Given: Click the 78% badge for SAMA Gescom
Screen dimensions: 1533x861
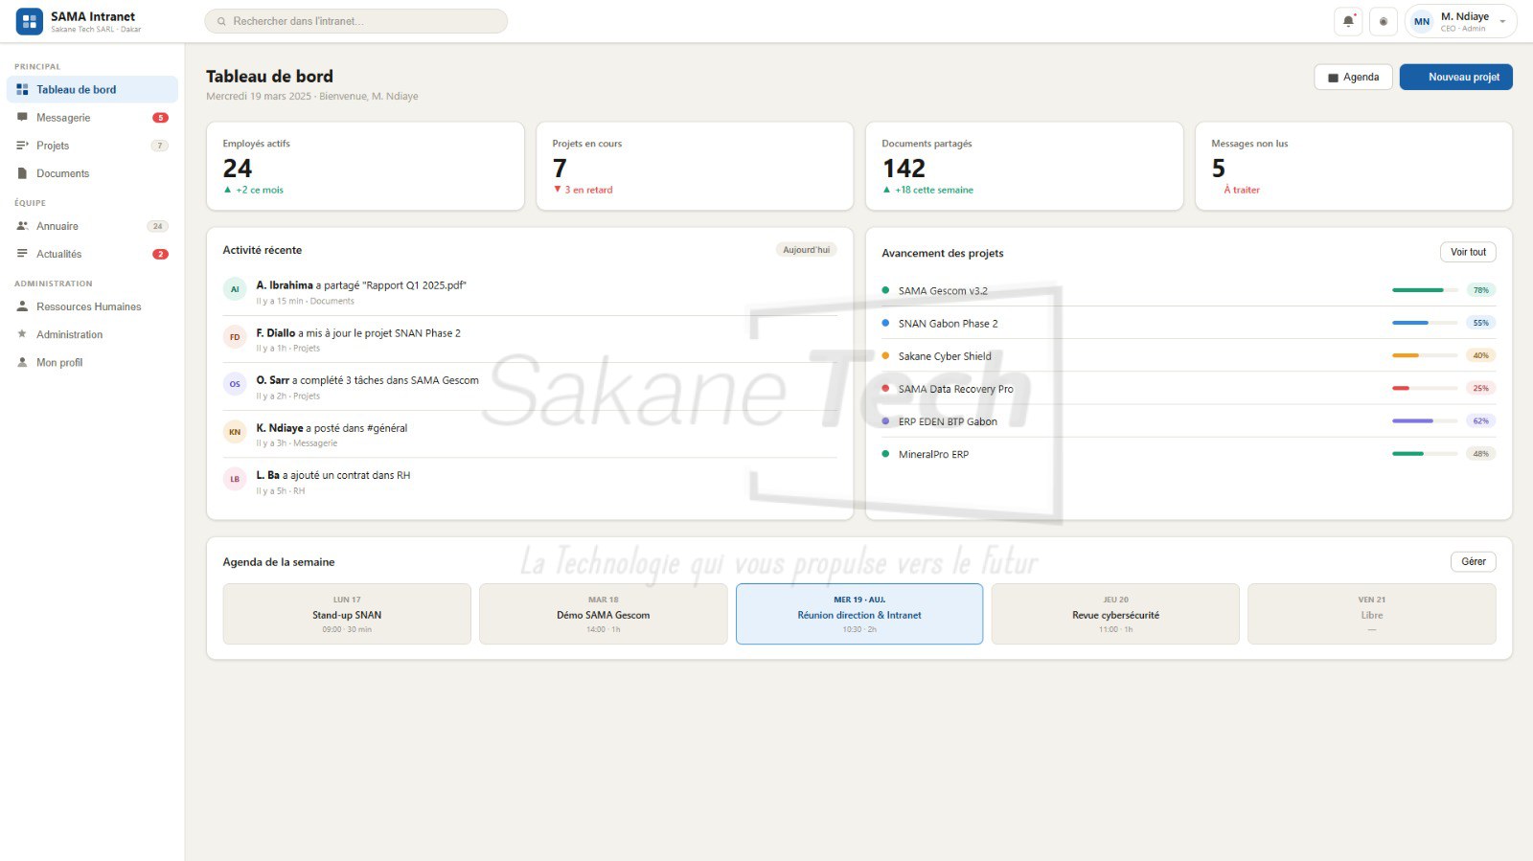Looking at the screenshot, I should click(x=1481, y=290).
